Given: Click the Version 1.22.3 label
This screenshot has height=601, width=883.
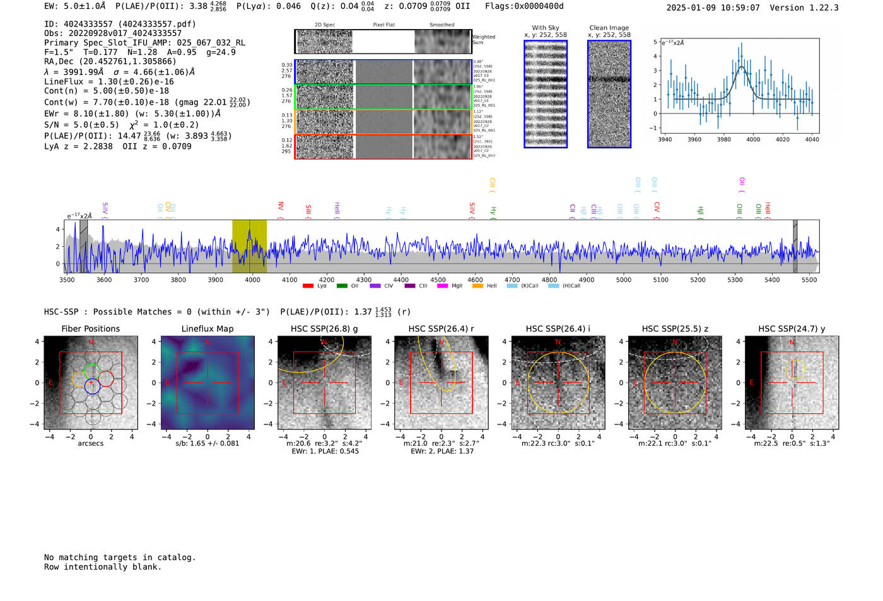Looking at the screenshot, I should [x=804, y=8].
